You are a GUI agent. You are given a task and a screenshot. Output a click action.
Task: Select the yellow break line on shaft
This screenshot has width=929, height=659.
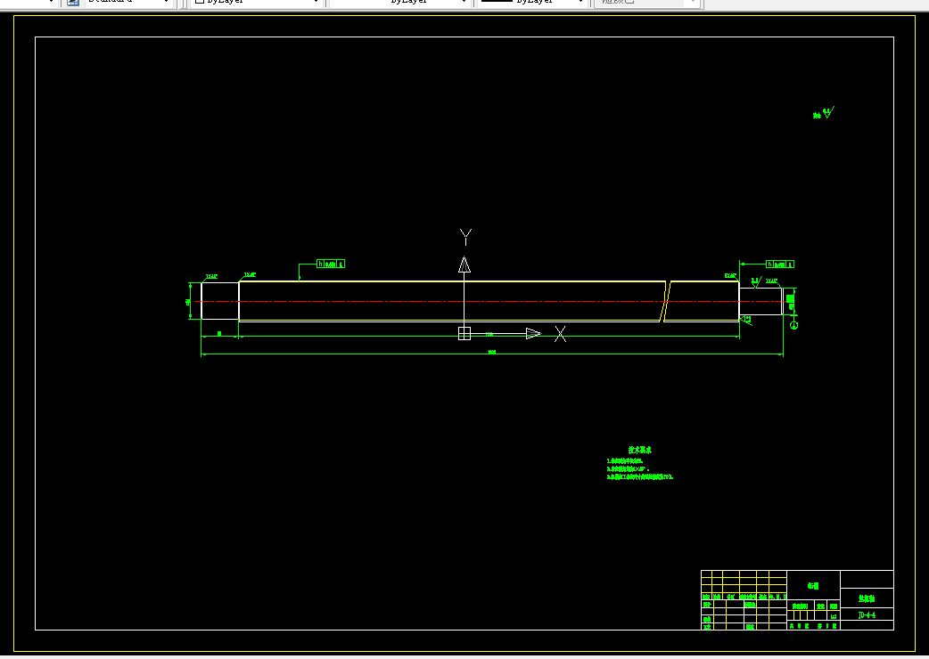(665, 302)
